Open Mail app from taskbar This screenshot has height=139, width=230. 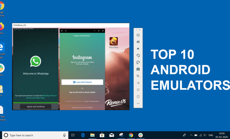112,135
